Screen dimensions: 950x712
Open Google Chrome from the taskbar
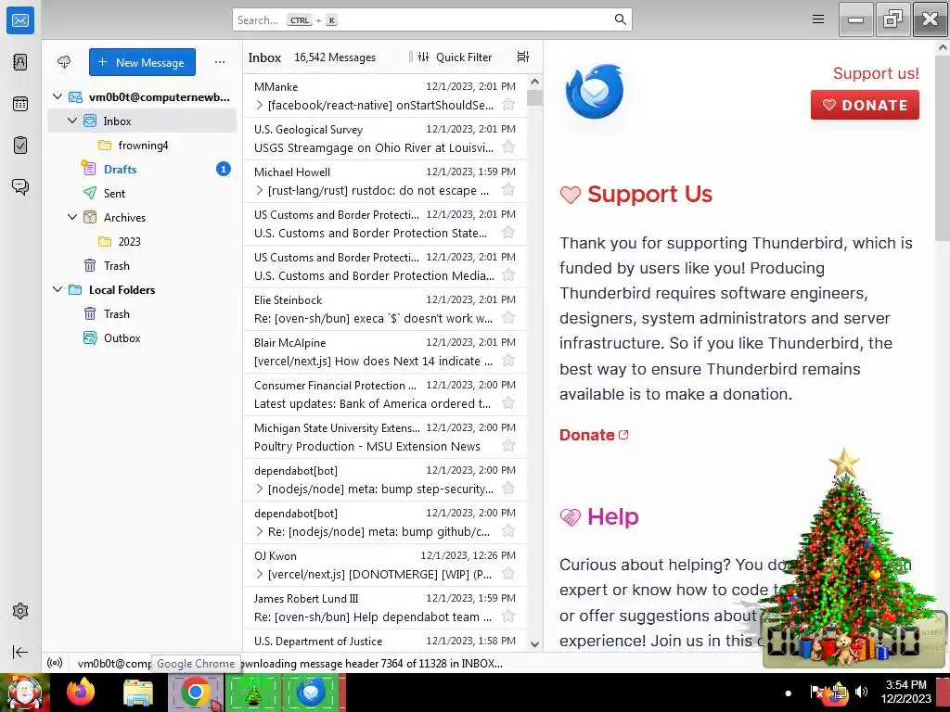(196, 693)
